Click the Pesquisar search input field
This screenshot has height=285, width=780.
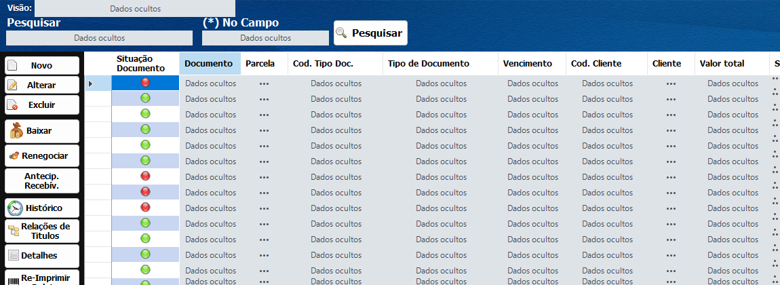tap(99, 38)
